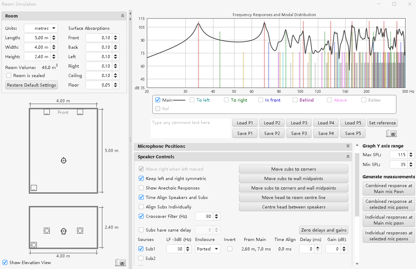Select the left front speaker in plan view
Screen dimensions: 416x269
click(47, 112)
